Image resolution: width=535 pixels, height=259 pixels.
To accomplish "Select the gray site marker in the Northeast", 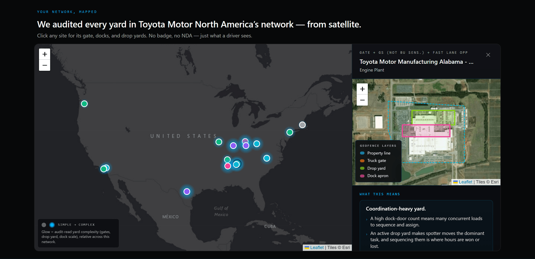I will pos(302,125).
